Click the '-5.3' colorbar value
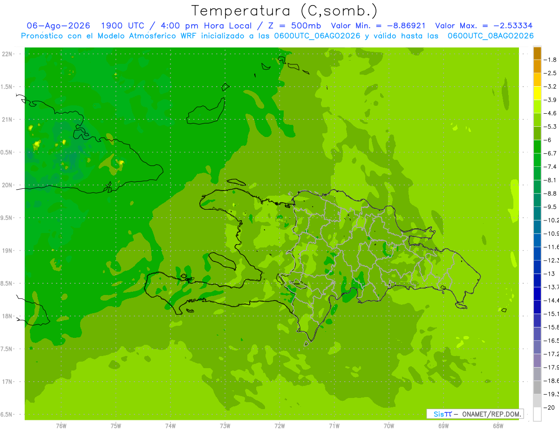 click(551, 126)
